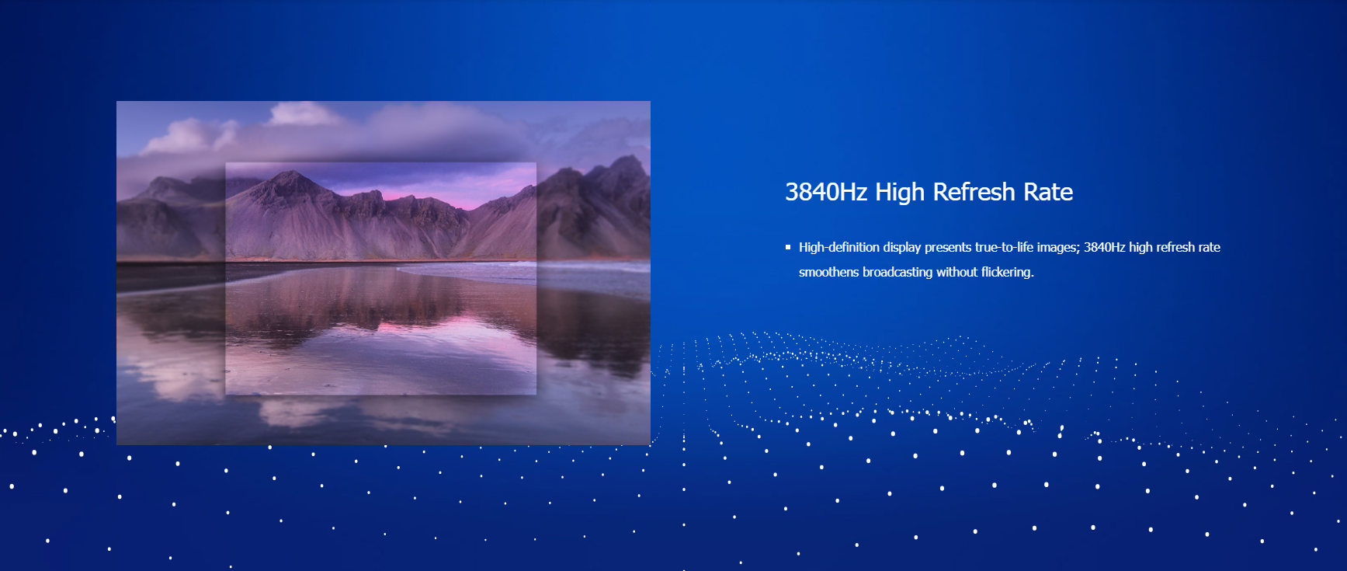Click the '3840Hz High Refresh Rate' heading
This screenshot has width=1347, height=571.
click(929, 192)
